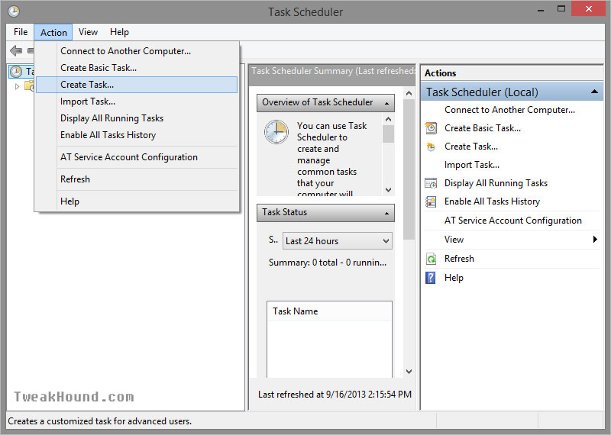Screen dimensions: 611x435
Task: Click Connect to Another Computer in Actions pane
Action: pyautogui.click(x=509, y=110)
